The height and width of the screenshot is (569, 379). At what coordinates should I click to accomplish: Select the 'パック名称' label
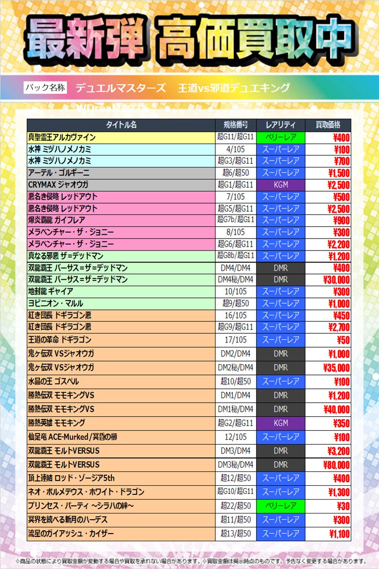click(45, 88)
